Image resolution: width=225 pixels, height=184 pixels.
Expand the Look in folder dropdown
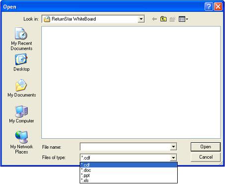point(141,19)
